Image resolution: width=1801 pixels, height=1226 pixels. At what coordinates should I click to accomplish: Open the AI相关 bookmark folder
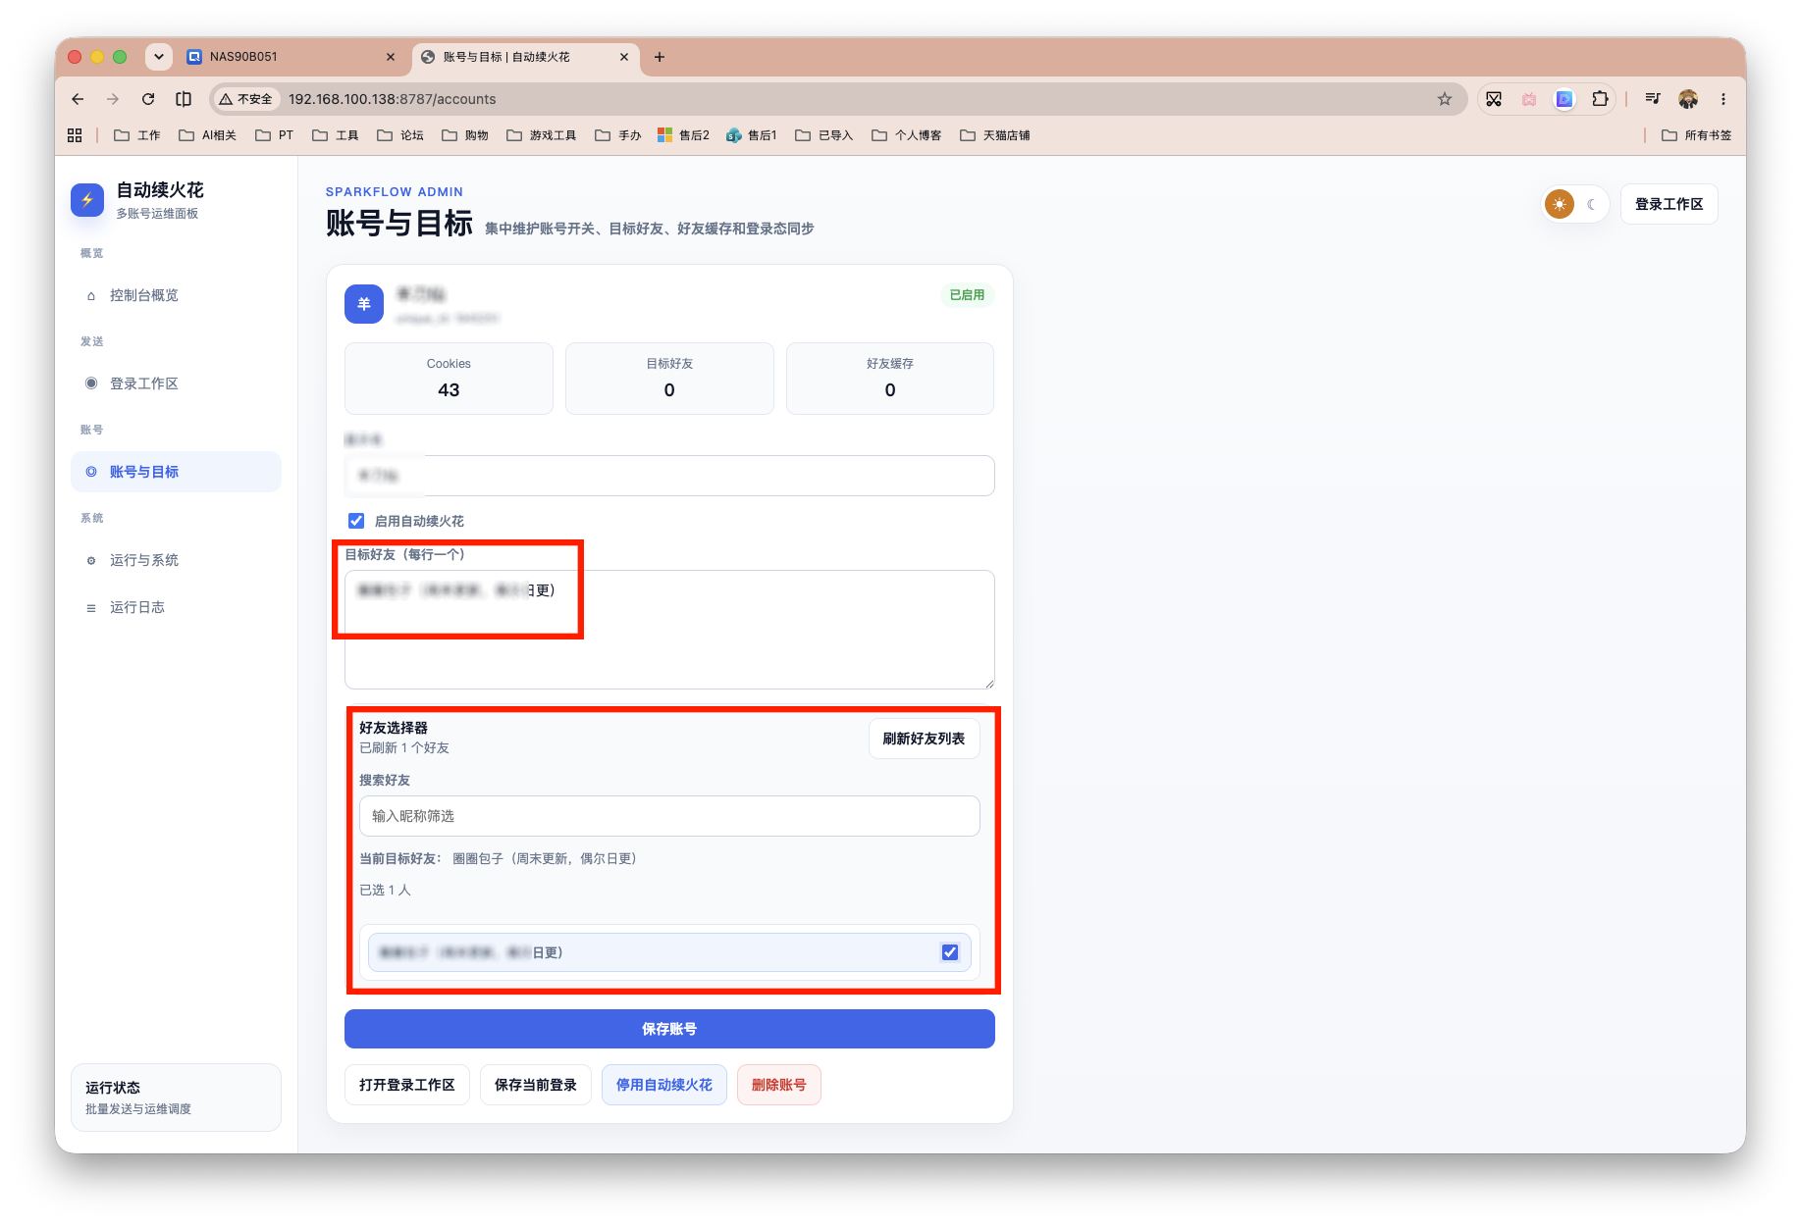207,135
